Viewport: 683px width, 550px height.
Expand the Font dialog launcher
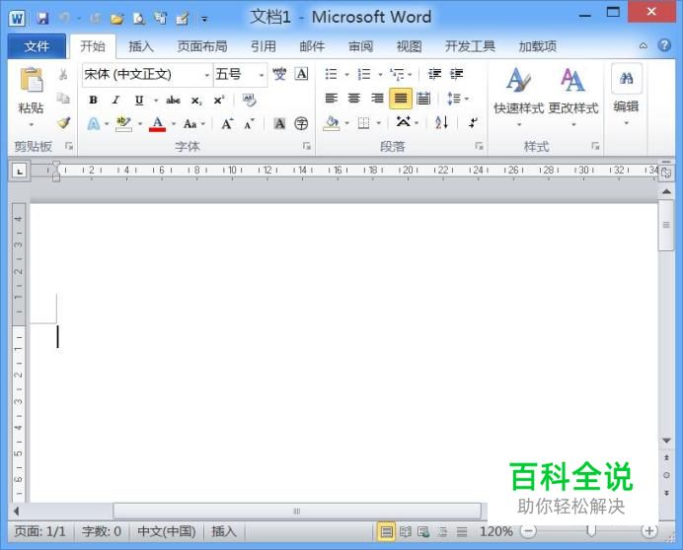coord(307,146)
